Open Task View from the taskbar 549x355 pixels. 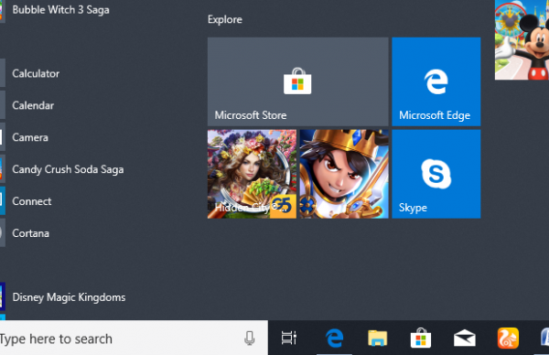click(289, 339)
